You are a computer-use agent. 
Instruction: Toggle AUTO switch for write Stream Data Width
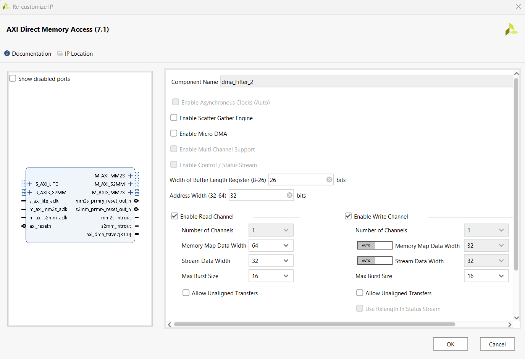pyautogui.click(x=375, y=261)
